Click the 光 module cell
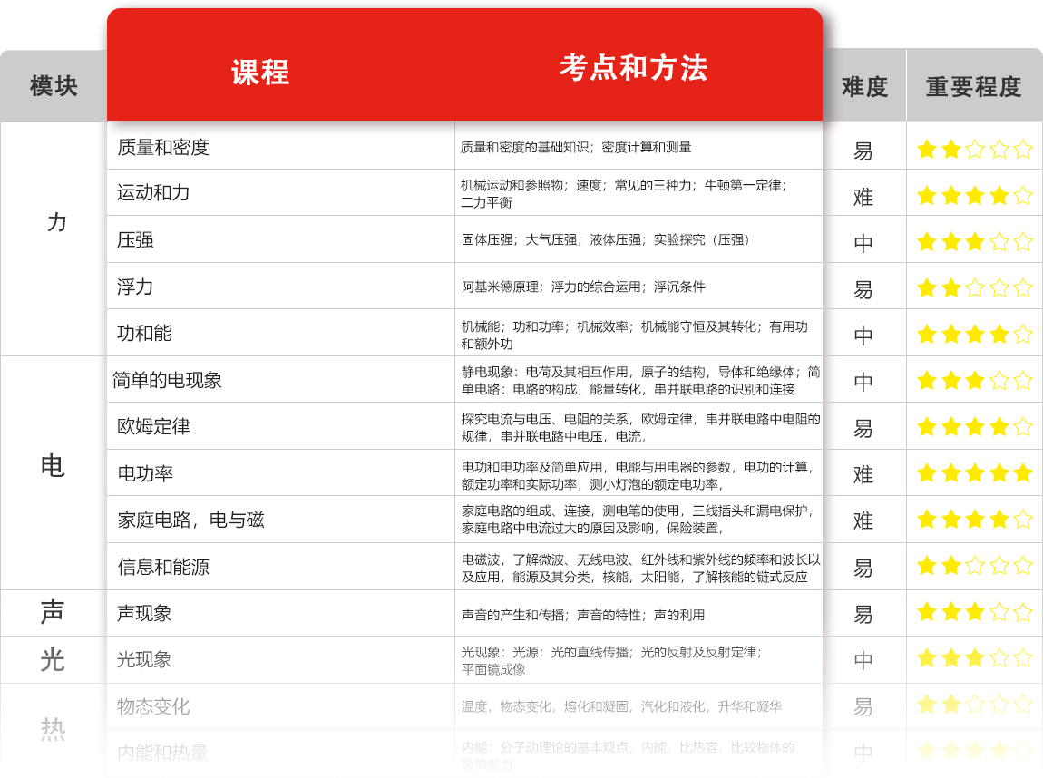The width and height of the screenshot is (1043, 778). coord(53,660)
